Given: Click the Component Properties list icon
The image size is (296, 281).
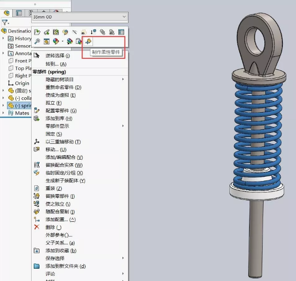Looking at the screenshot, I should click(121, 32).
